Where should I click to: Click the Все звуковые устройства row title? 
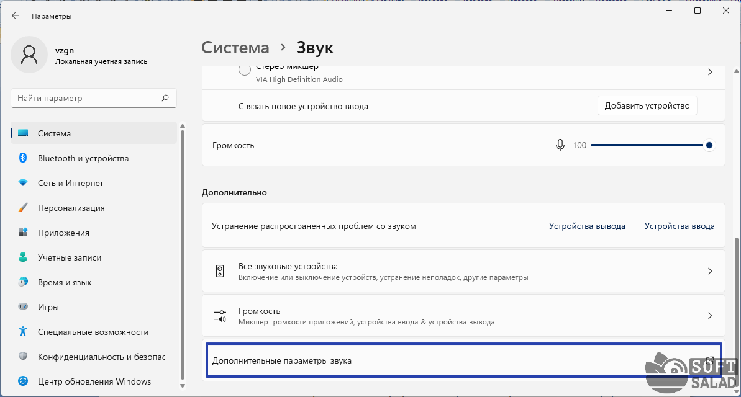point(288,266)
